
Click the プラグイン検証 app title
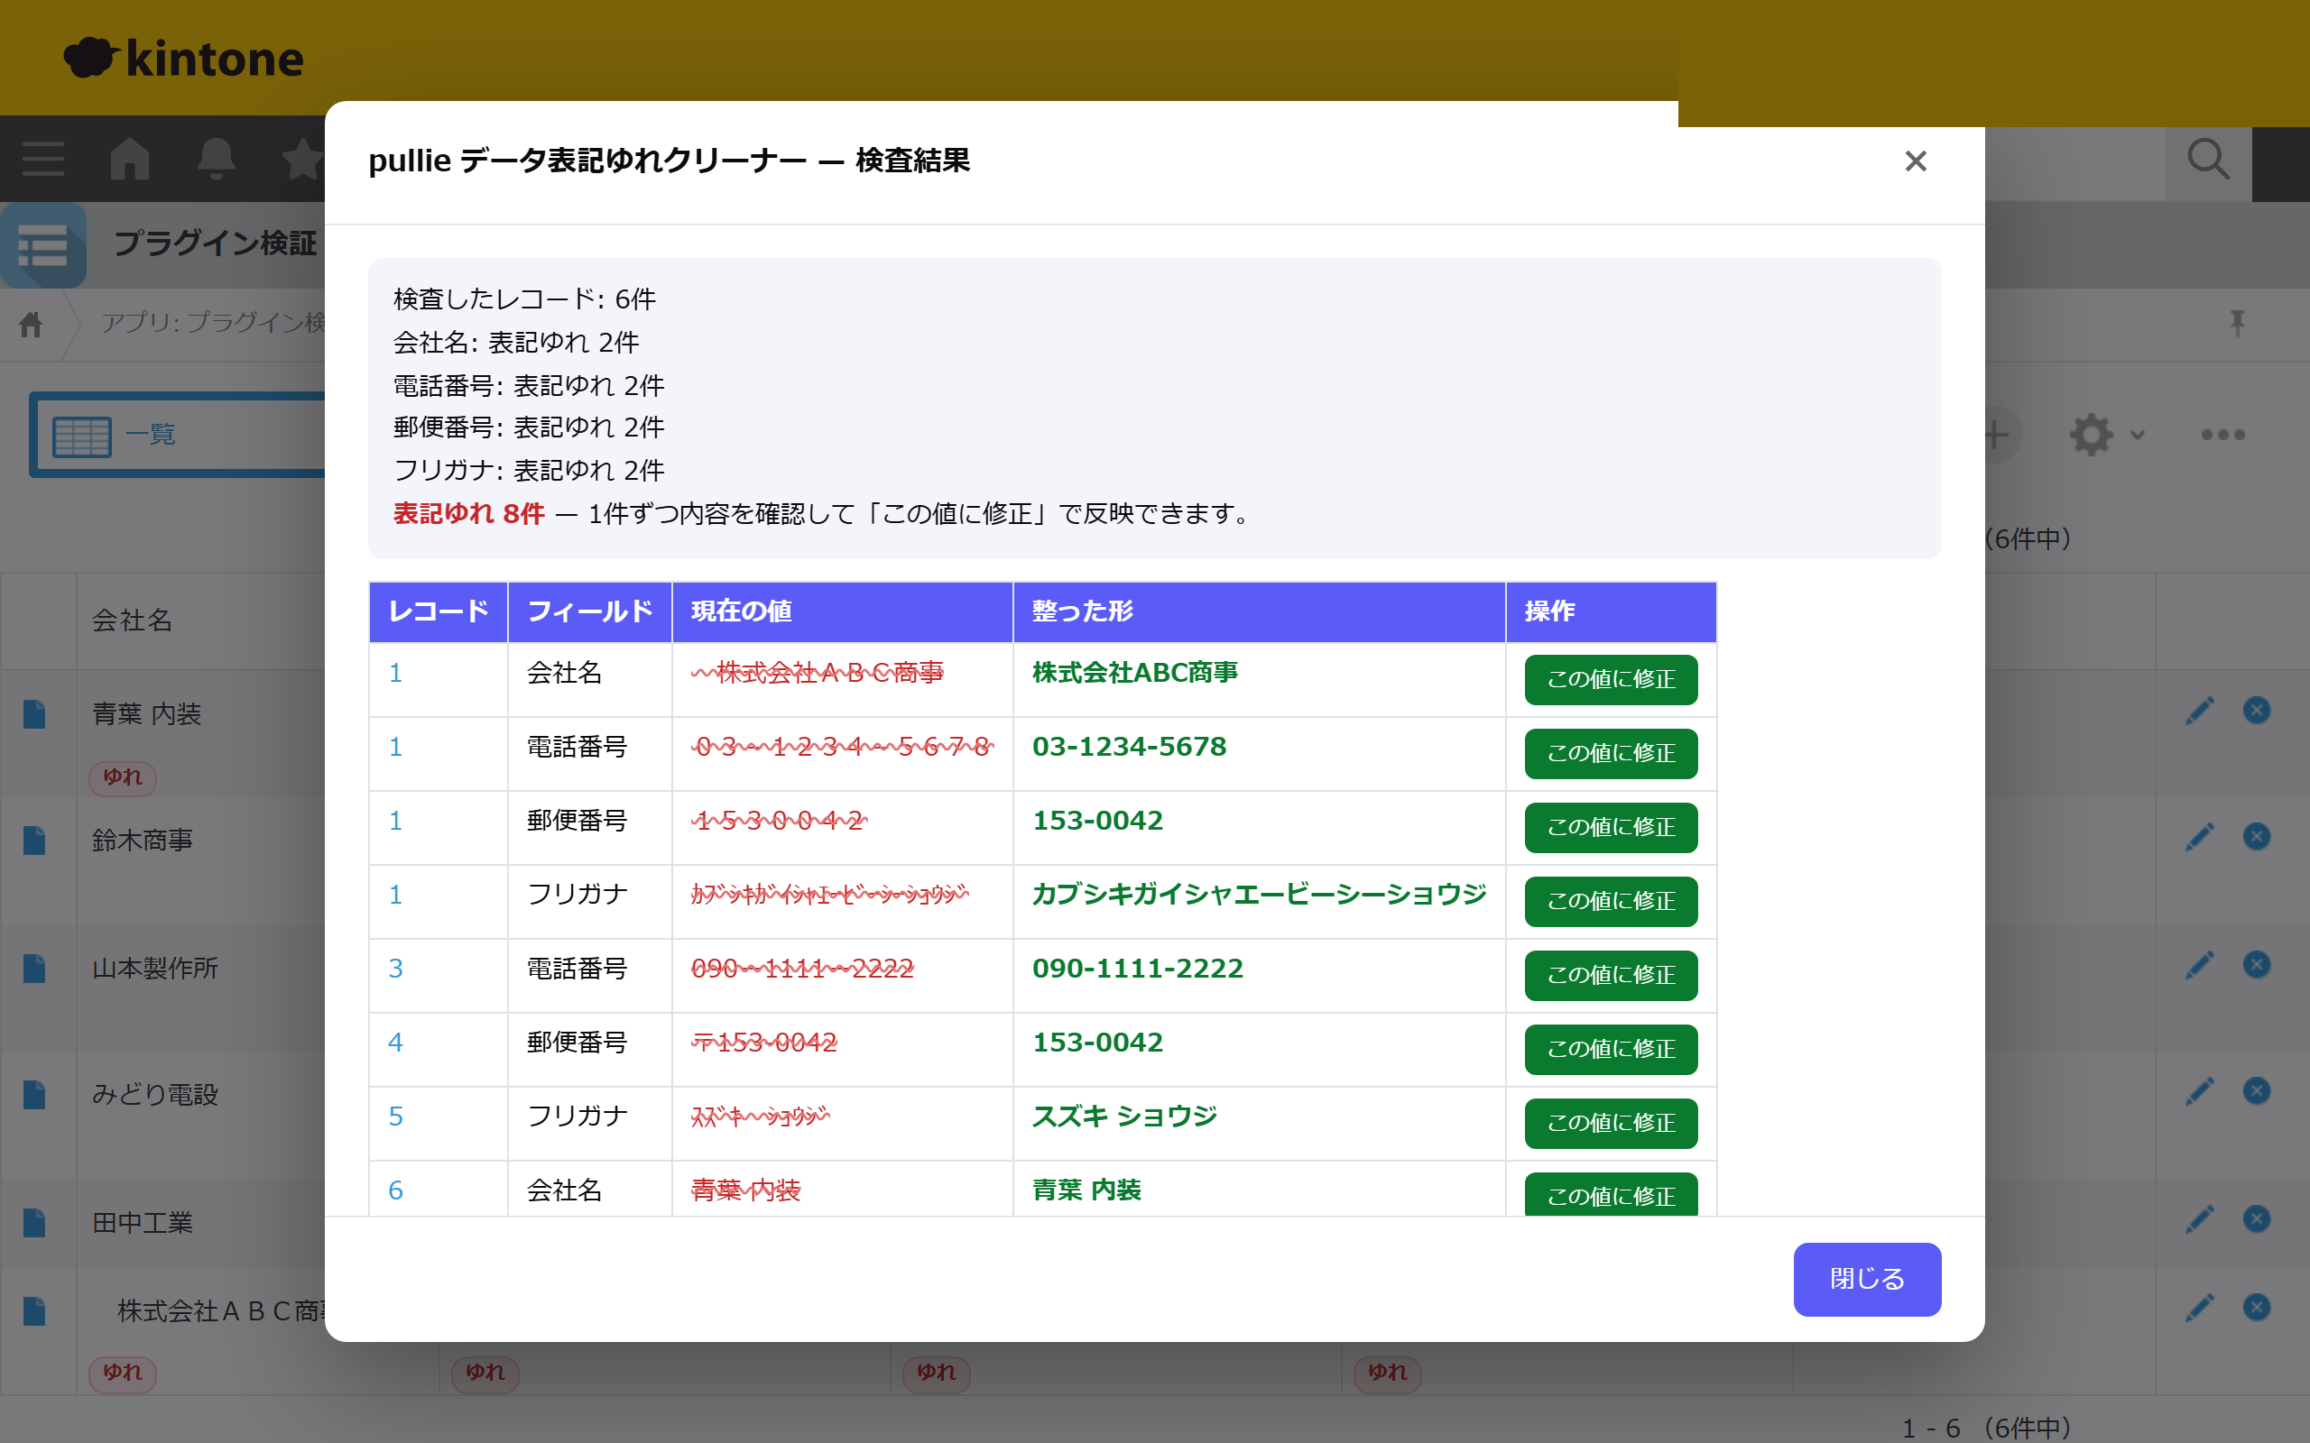[x=216, y=244]
